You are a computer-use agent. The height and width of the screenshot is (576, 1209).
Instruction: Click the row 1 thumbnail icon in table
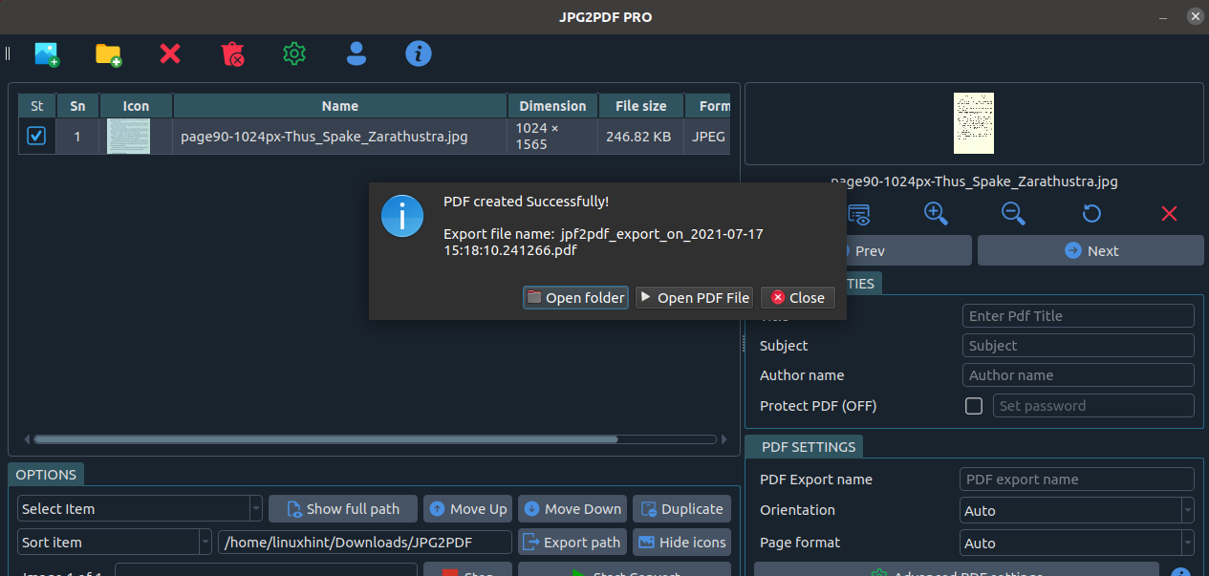(x=129, y=137)
